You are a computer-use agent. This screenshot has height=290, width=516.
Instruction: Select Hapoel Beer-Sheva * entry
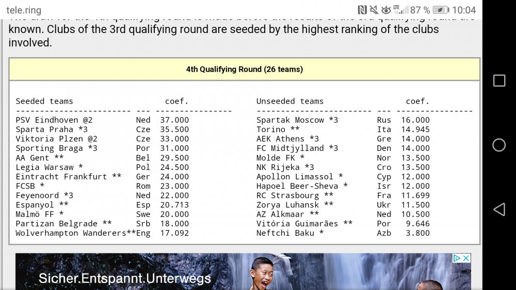[x=302, y=186]
